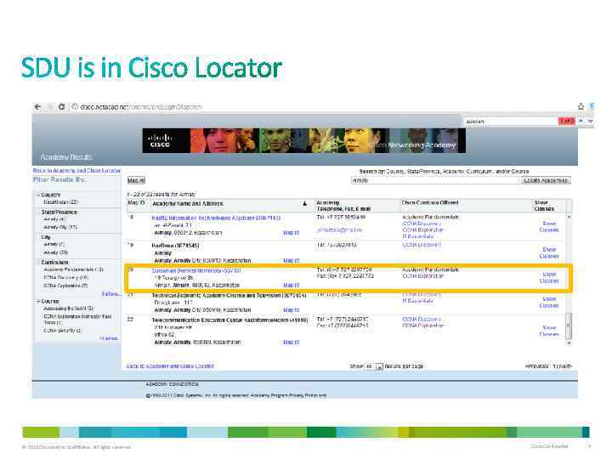The width and height of the screenshot is (612, 459).
Task: Click the Cisco logo in the banner
Action: coord(160,141)
